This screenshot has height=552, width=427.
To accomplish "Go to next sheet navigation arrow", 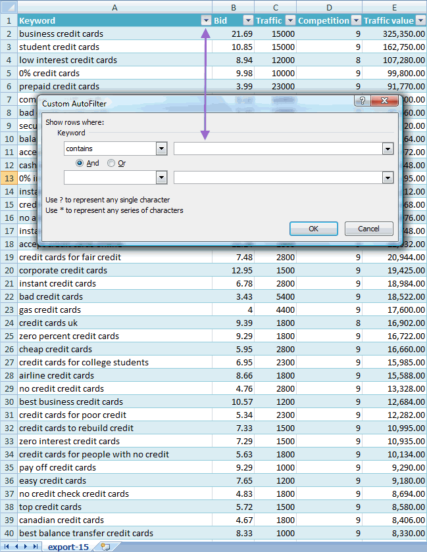I will pyautogui.click(x=26, y=546).
